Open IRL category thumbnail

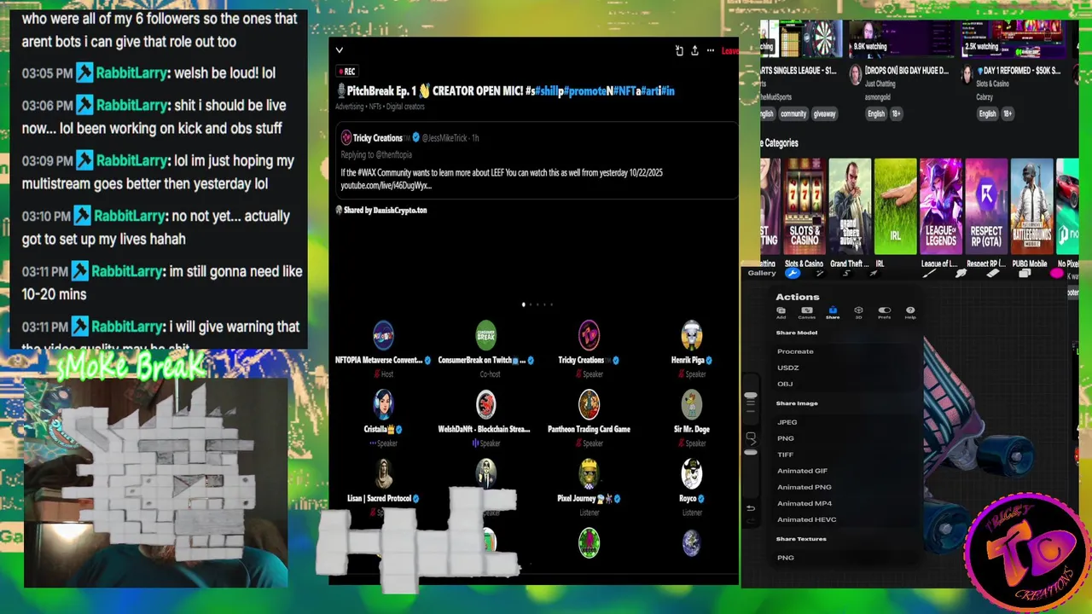pyautogui.click(x=895, y=206)
